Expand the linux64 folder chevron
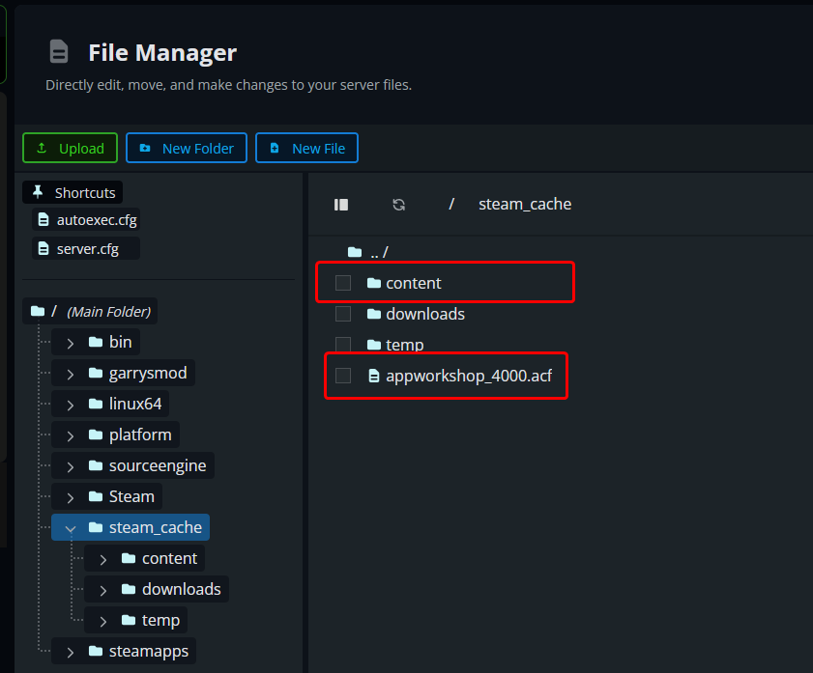The image size is (813, 673). (70, 405)
